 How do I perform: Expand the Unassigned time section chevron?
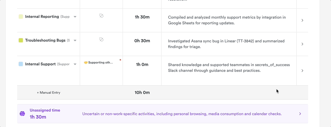pyautogui.click(x=300, y=114)
